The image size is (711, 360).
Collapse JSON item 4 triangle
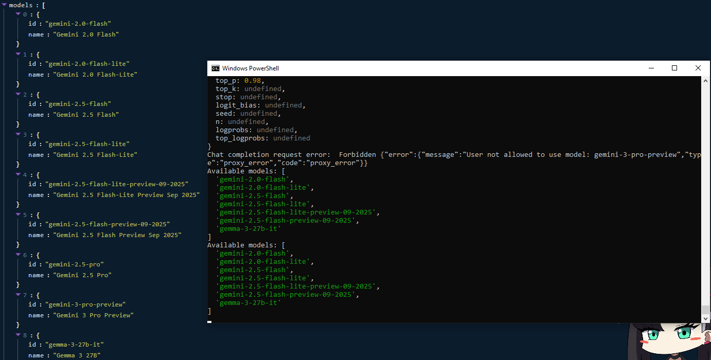pyautogui.click(x=18, y=175)
